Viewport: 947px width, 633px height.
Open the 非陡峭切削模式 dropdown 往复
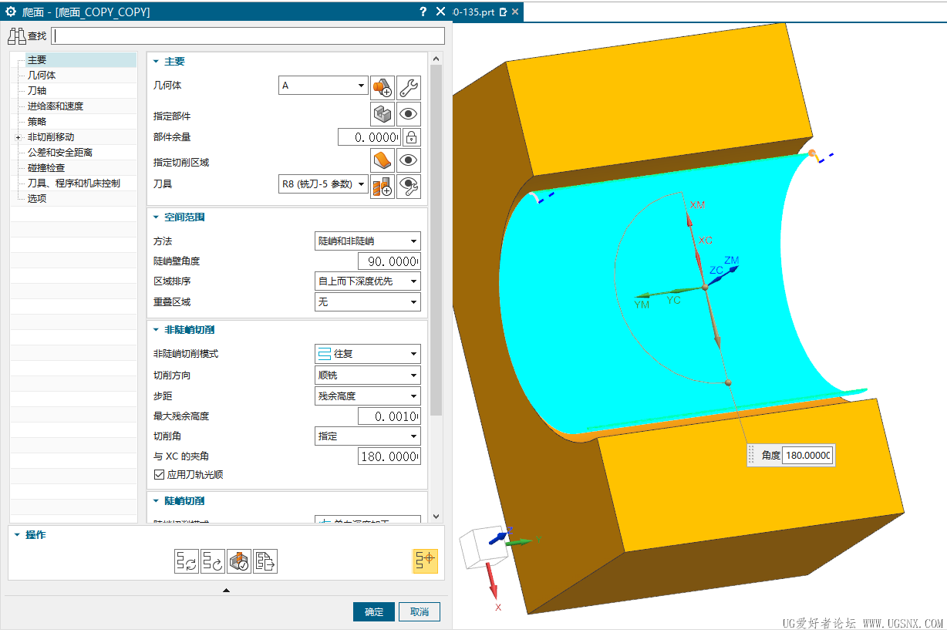(368, 354)
